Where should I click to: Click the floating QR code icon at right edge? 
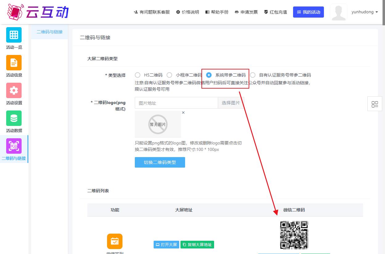pos(375,104)
